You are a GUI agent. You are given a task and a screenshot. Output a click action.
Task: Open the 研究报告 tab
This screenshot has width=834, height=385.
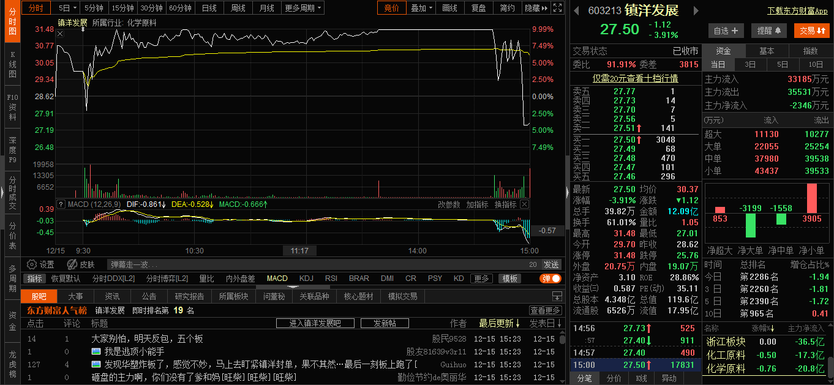190,296
